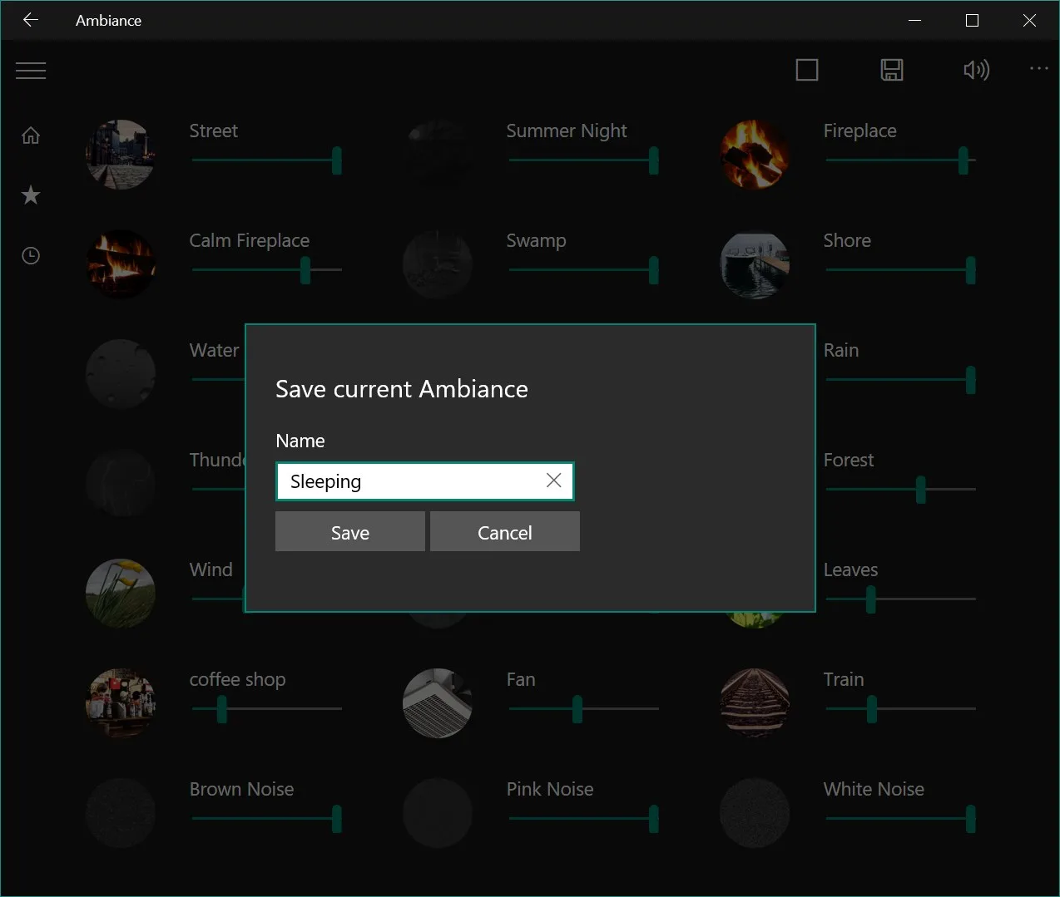This screenshot has height=897, width=1060.
Task: Toggle the Thunder sound thumbnail
Action: [x=121, y=484]
